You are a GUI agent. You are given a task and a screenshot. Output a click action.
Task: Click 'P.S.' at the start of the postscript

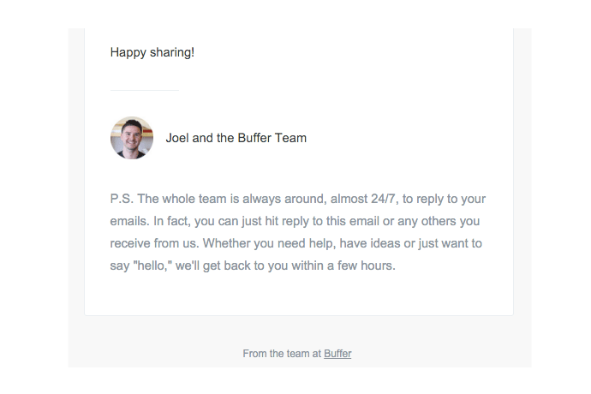[122, 199]
